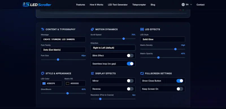Viewport: 226px width, 109px height.
Task: Visit the Blog page
Action: point(153,5)
